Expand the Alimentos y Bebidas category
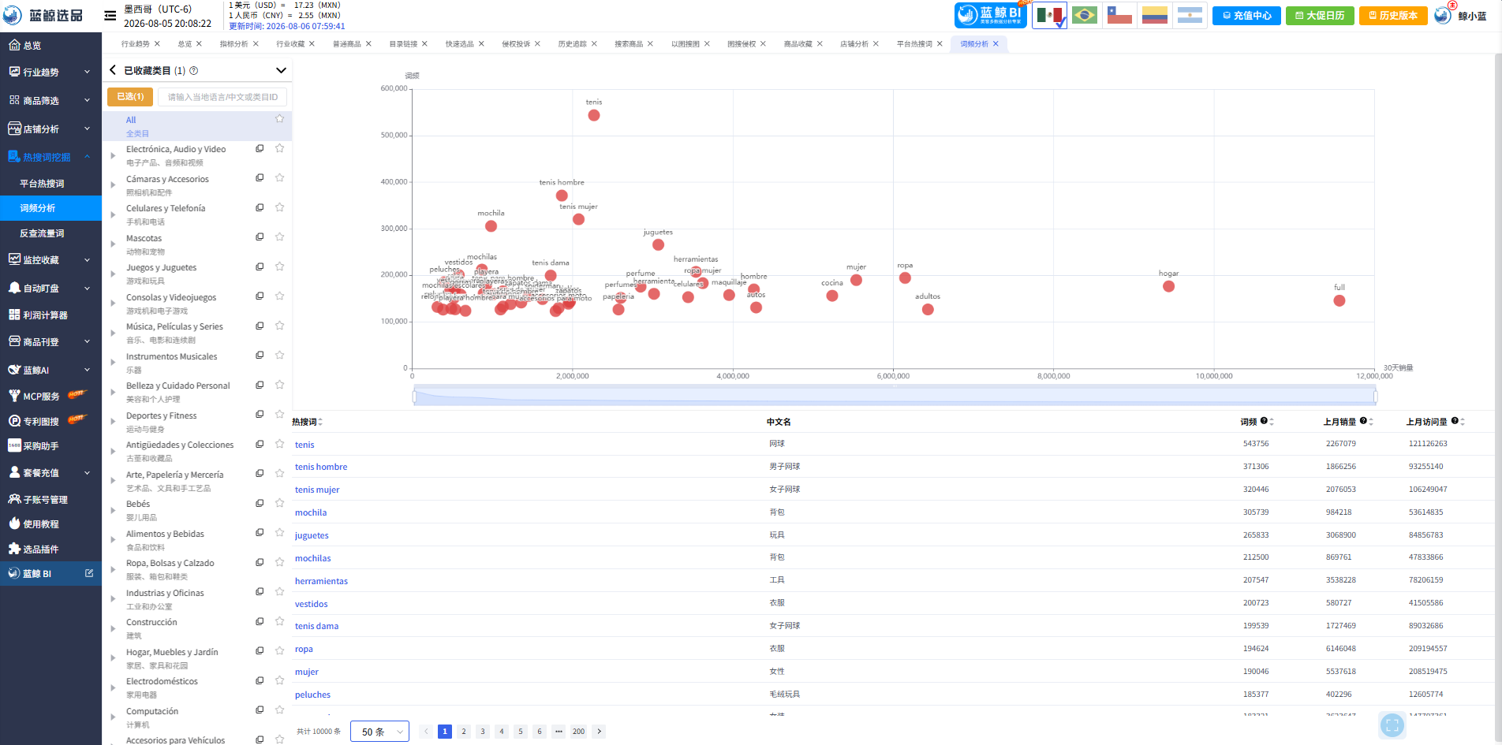Viewport: 1502px width, 745px height. click(x=113, y=540)
